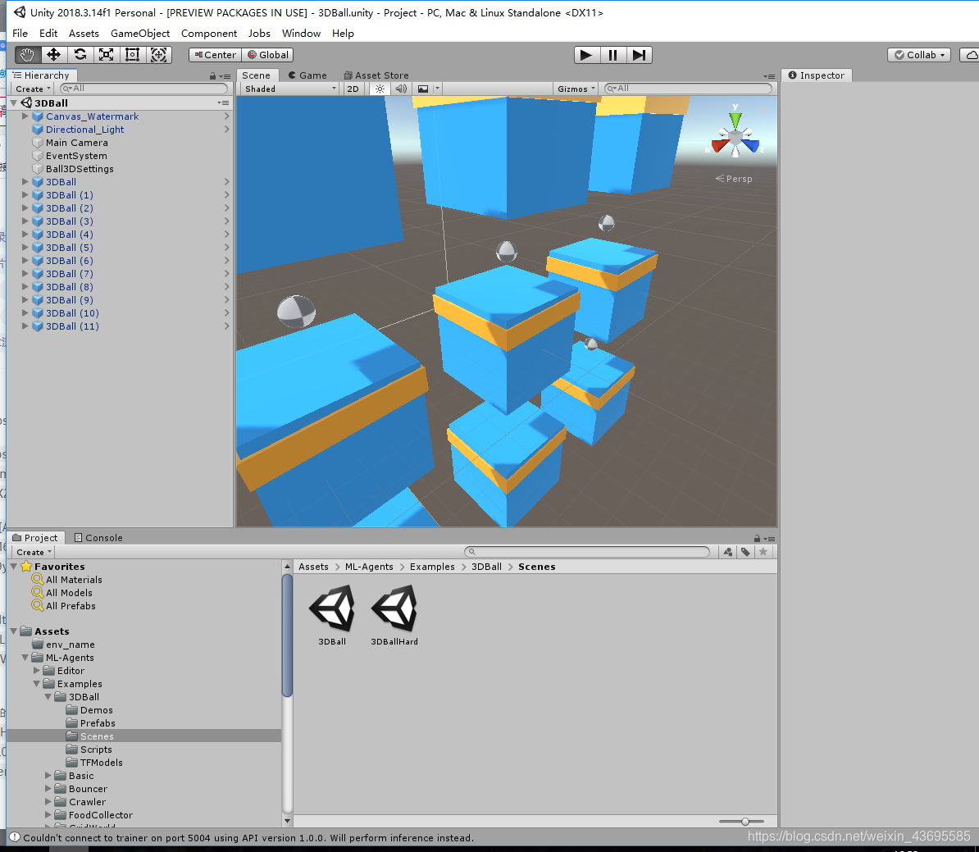This screenshot has height=852, width=979.
Task: Click Examples in breadcrumb path
Action: pos(432,567)
